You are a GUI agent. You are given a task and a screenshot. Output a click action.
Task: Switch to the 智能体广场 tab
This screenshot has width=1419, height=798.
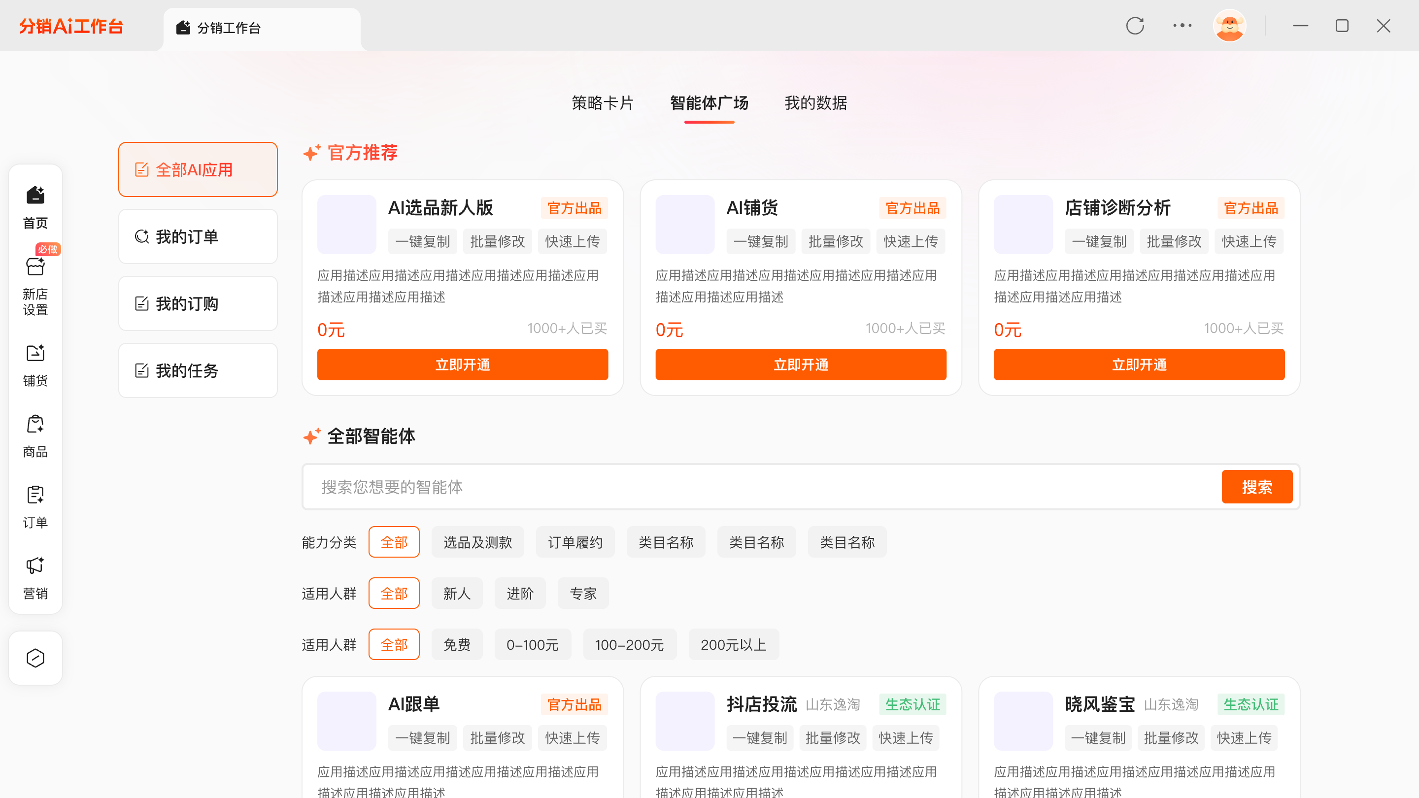point(709,103)
